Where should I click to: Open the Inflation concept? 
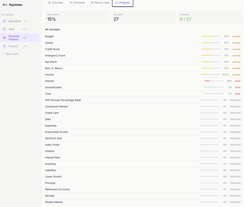coord(143,151)
